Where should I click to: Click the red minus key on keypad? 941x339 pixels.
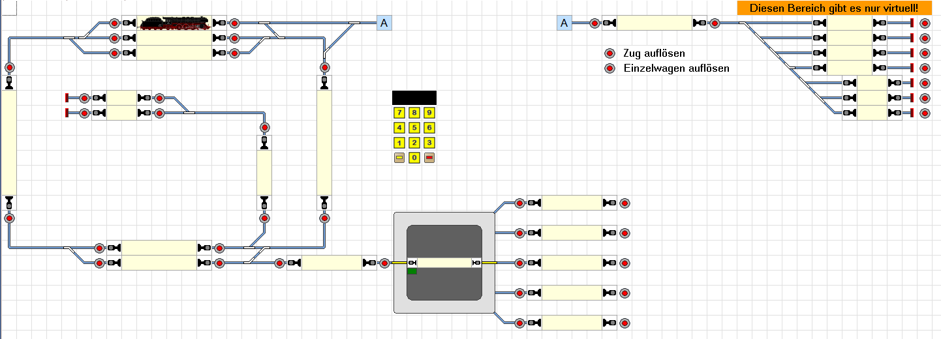[x=429, y=158]
